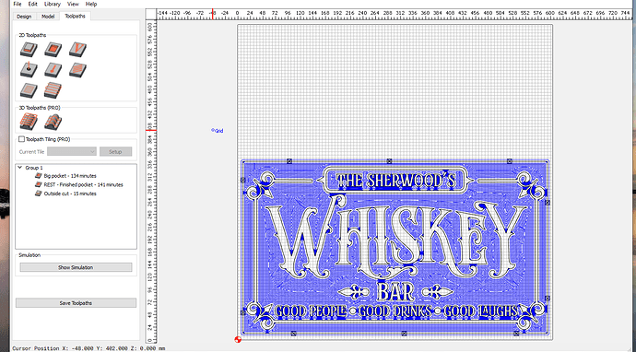Click the Cursor Position status text

coord(88,348)
